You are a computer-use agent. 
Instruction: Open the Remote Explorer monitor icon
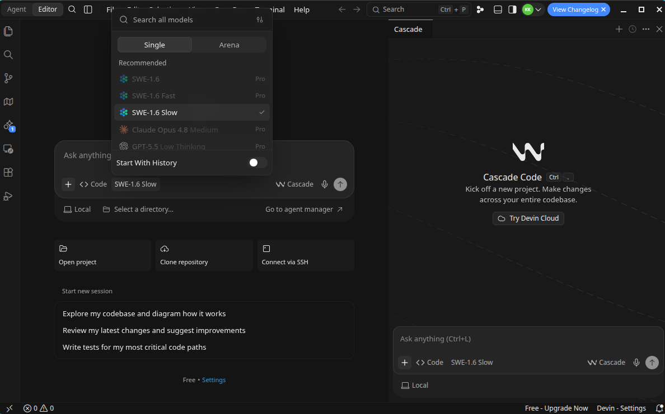pos(8,149)
